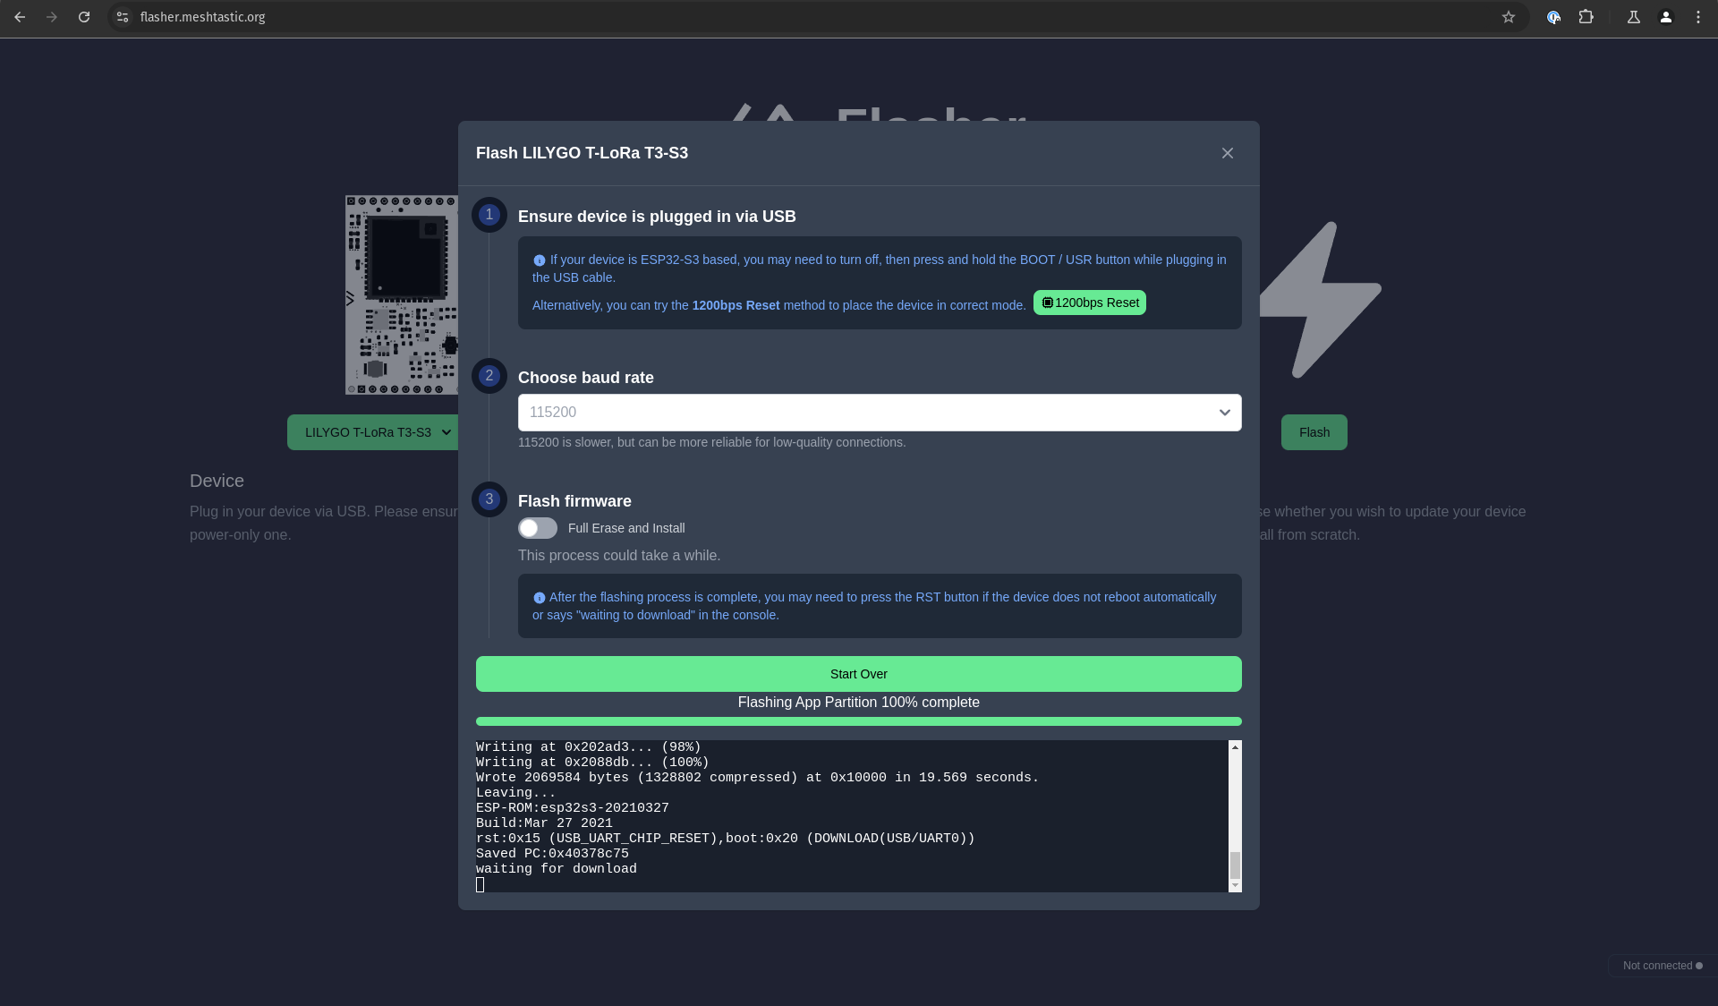Click the green flashing progress bar

(x=859, y=721)
